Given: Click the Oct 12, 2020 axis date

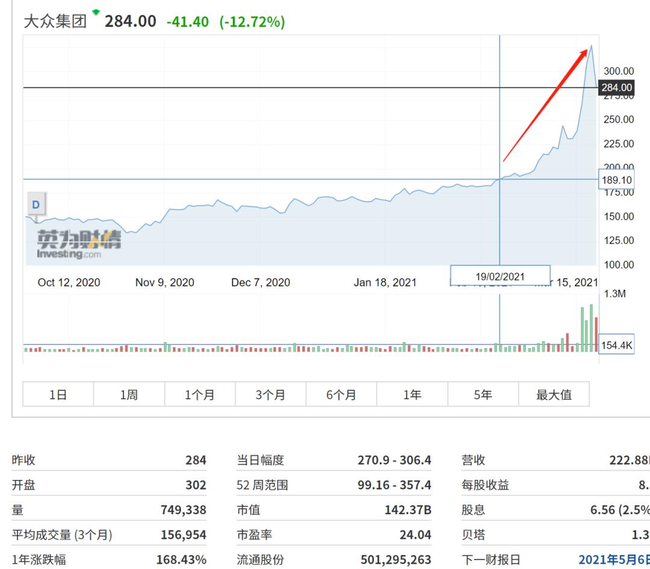Looking at the screenshot, I should [x=69, y=282].
